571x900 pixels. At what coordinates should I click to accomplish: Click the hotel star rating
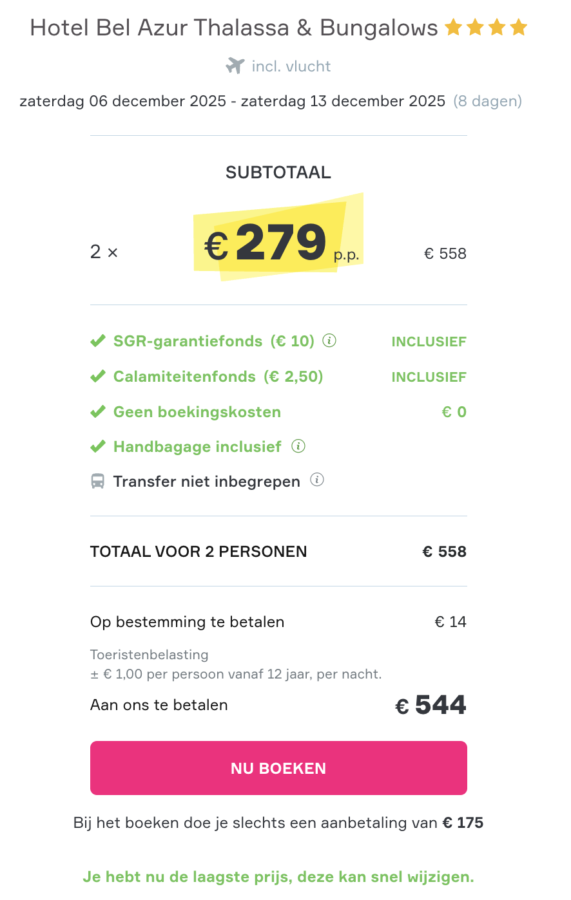(x=487, y=28)
